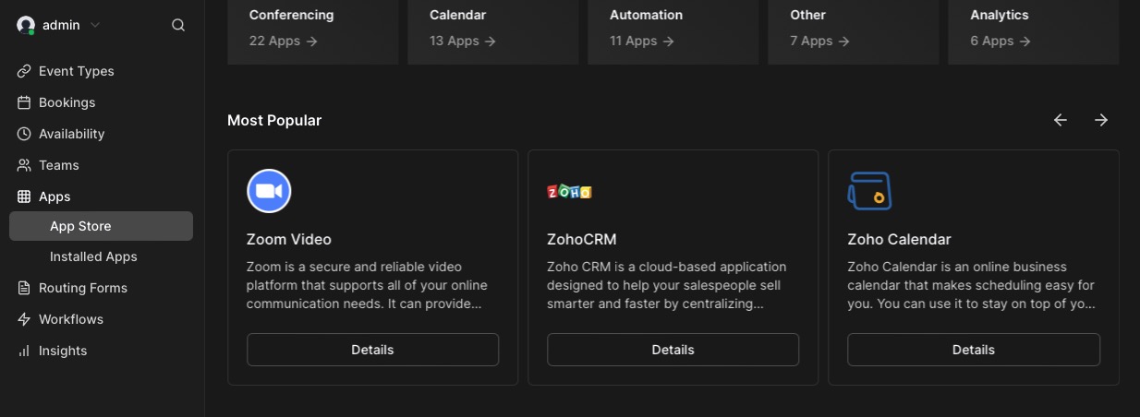The width and height of the screenshot is (1140, 417).
Task: Open the Other category card
Action: click(854, 31)
